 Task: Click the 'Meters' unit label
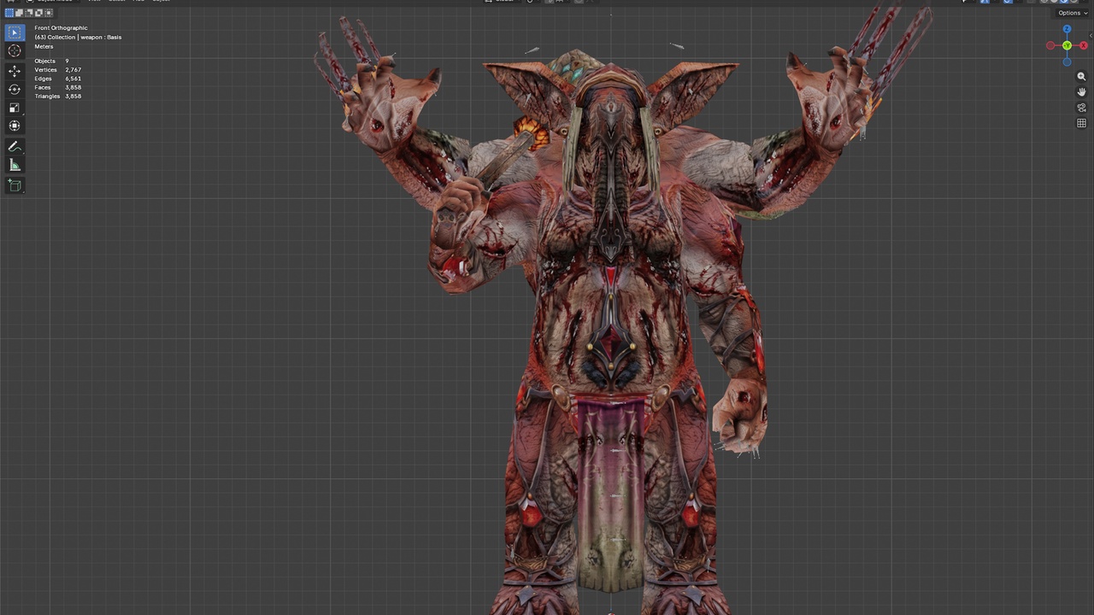tap(44, 46)
